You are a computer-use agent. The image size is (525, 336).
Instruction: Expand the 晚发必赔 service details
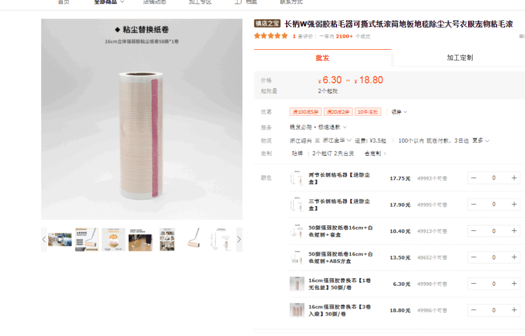click(318, 127)
